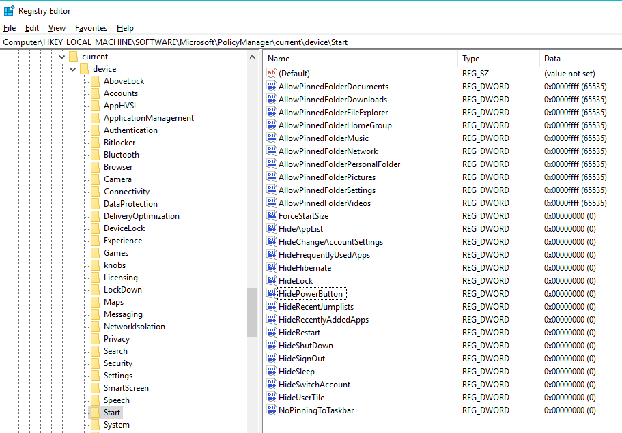The width and height of the screenshot is (622, 433).
Task: Select the LockDown key
Action: coord(123,290)
